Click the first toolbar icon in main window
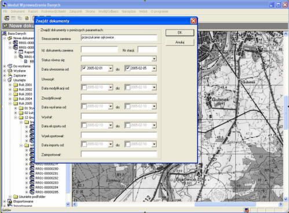The height and width of the screenshot is (213, 289). pyautogui.click(x=6, y=18)
